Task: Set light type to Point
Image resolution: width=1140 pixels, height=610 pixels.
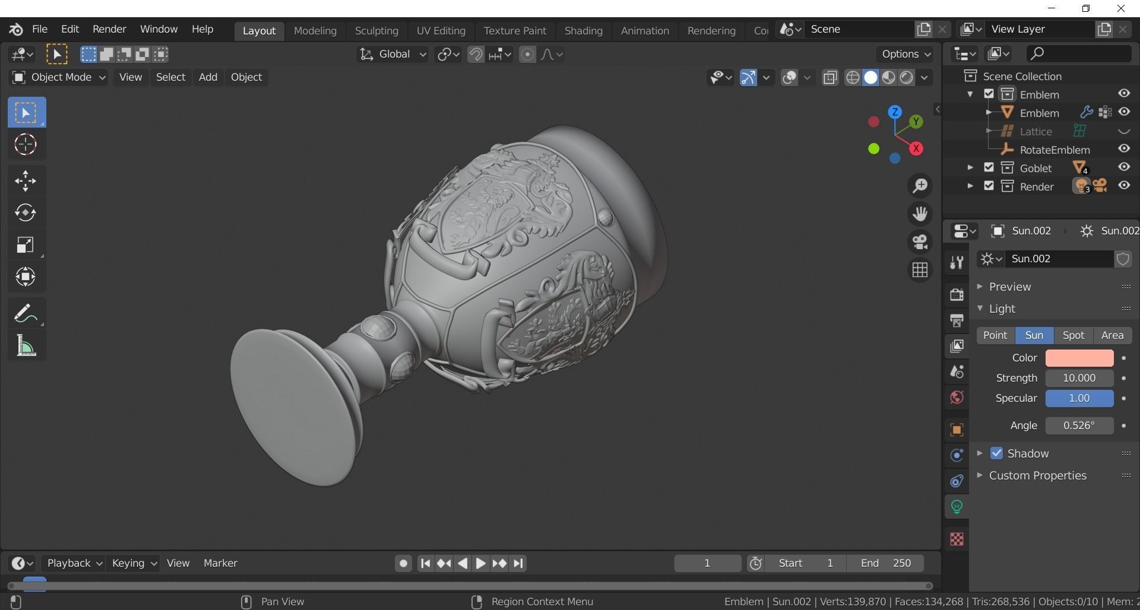Action: tap(995, 335)
